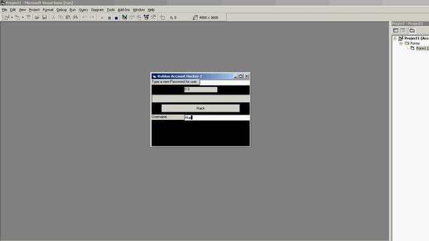Open the Debug menu

point(62,10)
